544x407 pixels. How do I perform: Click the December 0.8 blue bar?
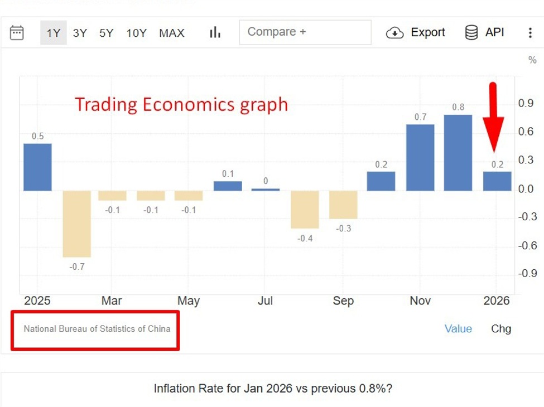[458, 152]
